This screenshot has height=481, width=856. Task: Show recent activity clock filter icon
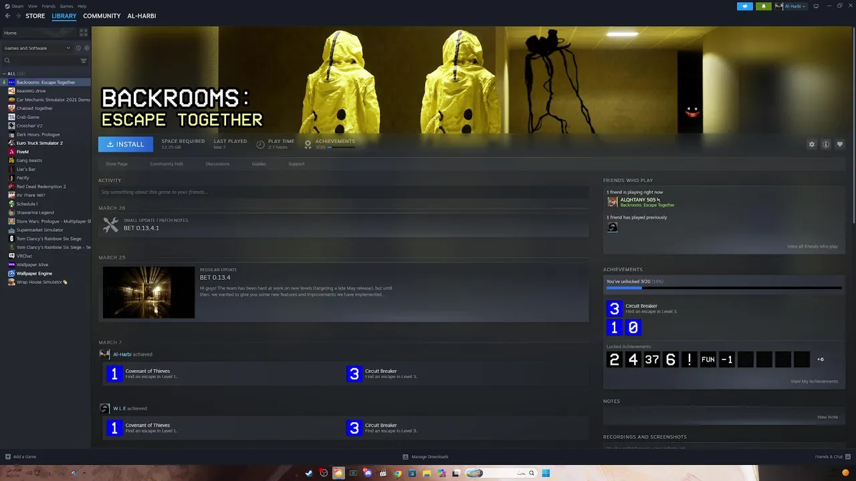click(x=78, y=48)
